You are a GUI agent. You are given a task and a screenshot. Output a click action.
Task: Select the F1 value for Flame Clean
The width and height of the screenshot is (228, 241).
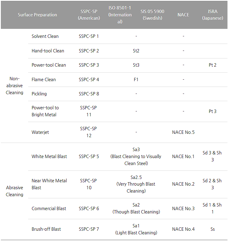coord(136,80)
